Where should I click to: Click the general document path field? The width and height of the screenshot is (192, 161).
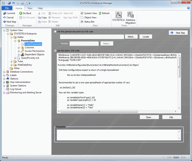pyautogui.click(x=92, y=37)
